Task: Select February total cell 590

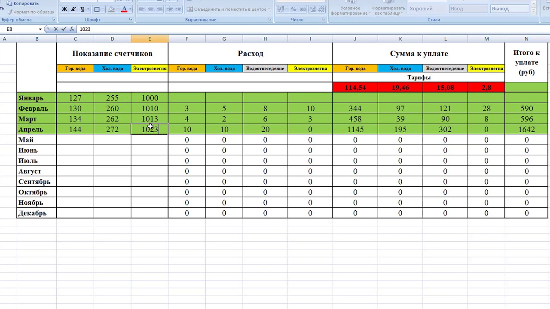Action: tap(526, 109)
